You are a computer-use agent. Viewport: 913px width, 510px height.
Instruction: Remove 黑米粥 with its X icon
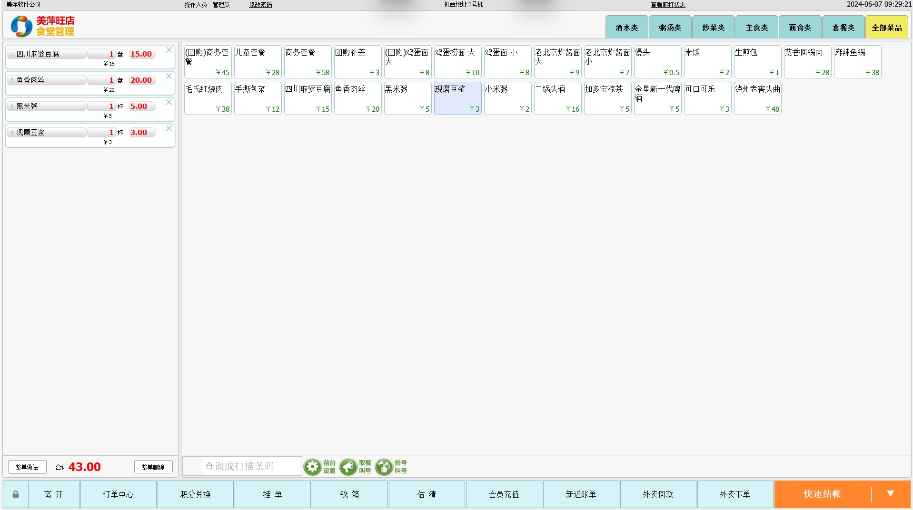coord(169,102)
